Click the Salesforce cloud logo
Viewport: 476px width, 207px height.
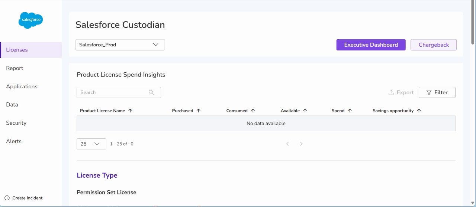(30, 20)
